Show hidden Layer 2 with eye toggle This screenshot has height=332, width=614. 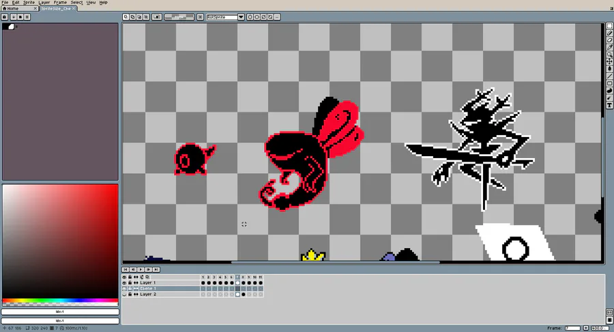125,294
